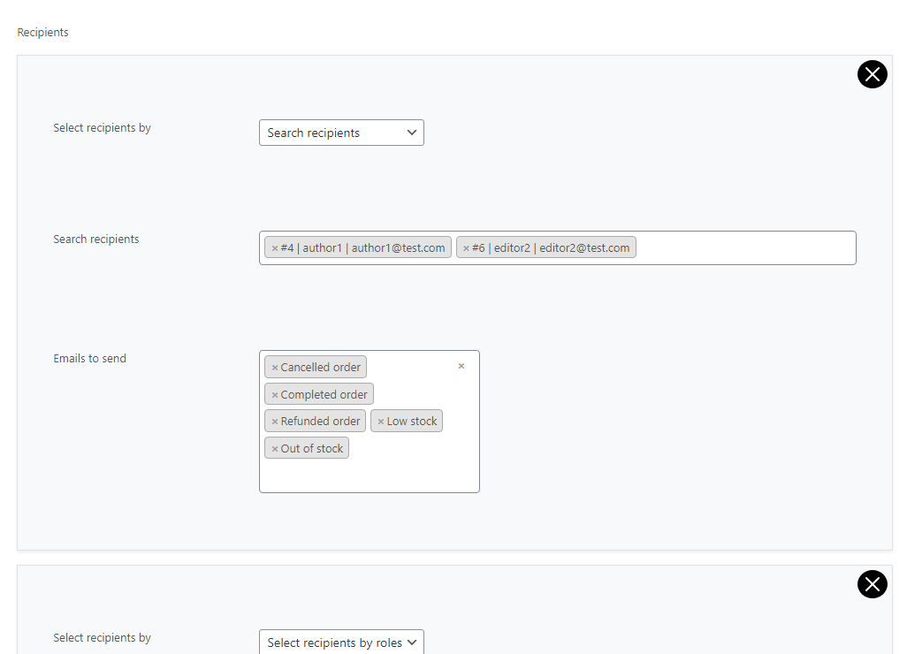Click the editor2@test.com recipient tag
Screen dimensions: 907x654
pyautogui.click(x=551, y=248)
